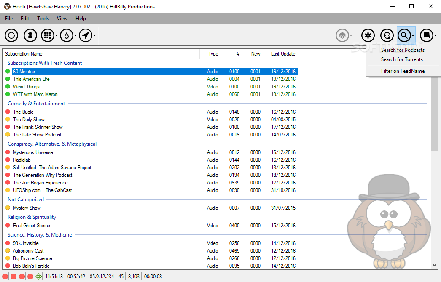Click the circular refresh feeds icon
This screenshot has height=282, width=441.
tap(11, 35)
